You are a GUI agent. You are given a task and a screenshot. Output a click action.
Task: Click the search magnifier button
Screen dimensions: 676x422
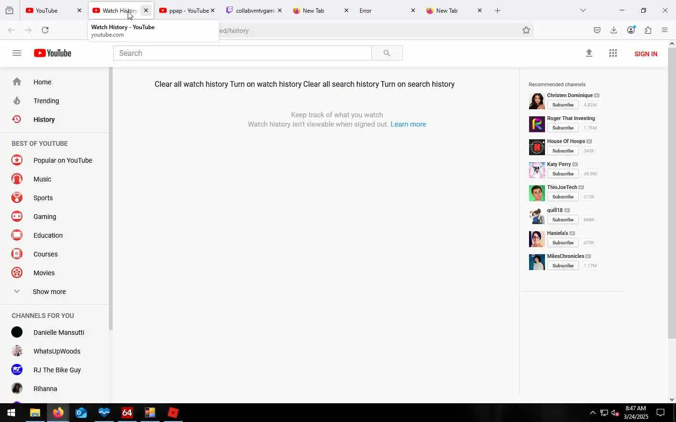tap(387, 53)
